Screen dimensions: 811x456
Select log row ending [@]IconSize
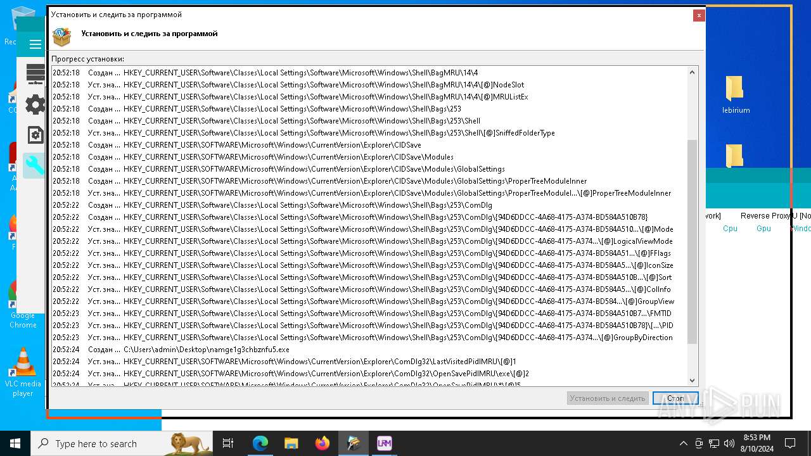369,265
